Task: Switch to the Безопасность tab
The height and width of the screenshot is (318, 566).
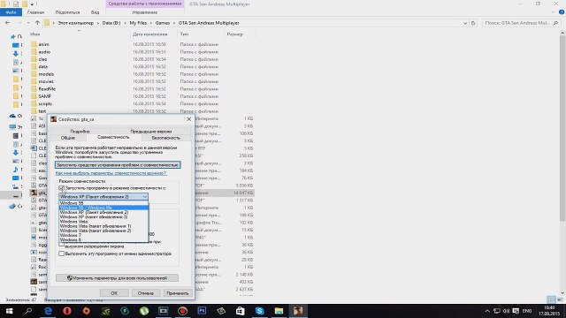Action: (x=165, y=138)
